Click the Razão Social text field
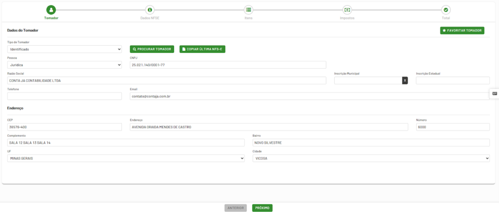The height and width of the screenshot is (212, 499). (x=167, y=81)
